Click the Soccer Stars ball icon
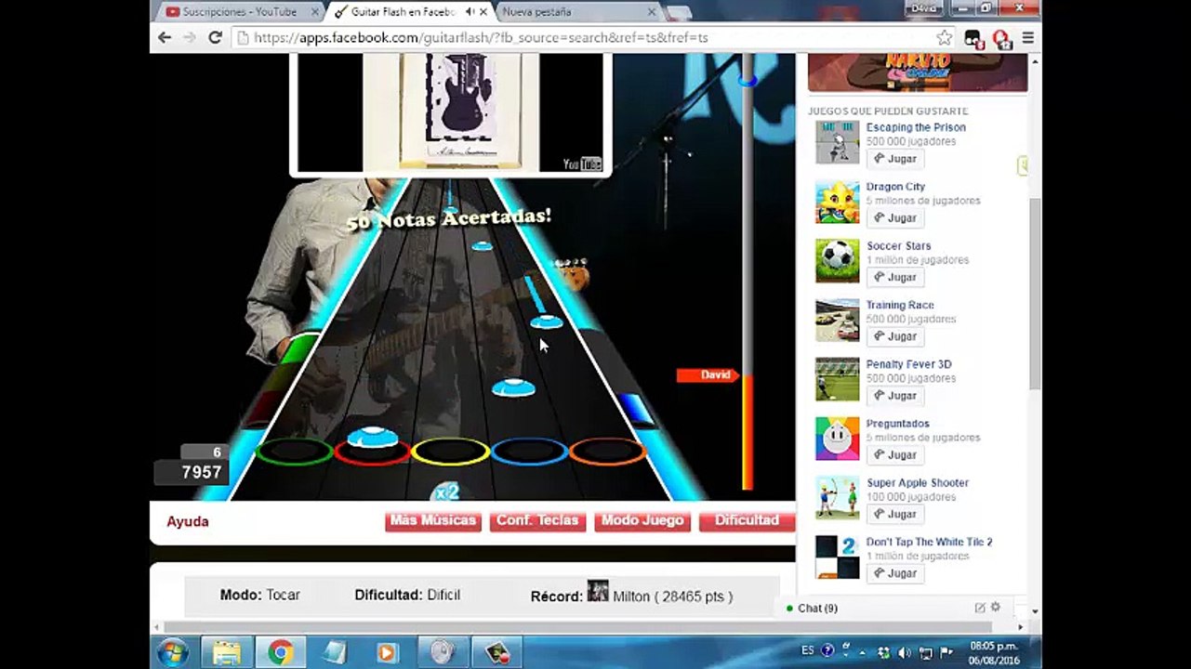Screen dimensions: 1191x669 pos(838,261)
